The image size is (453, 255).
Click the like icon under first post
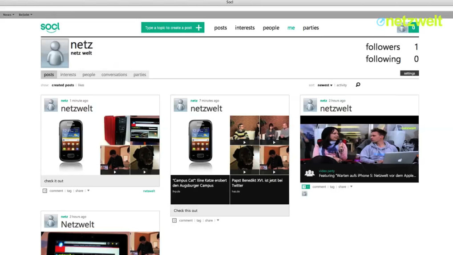[x=44, y=191]
